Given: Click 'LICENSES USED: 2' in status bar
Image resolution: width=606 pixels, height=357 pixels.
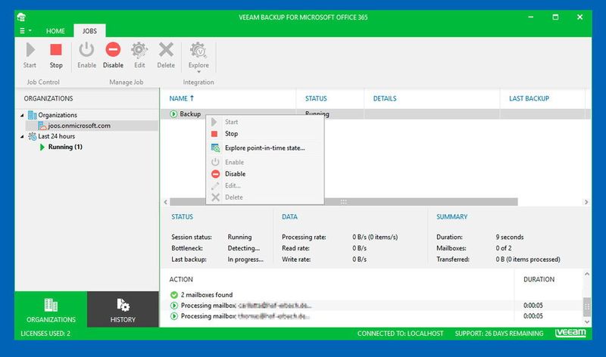Looking at the screenshot, I should point(45,334).
